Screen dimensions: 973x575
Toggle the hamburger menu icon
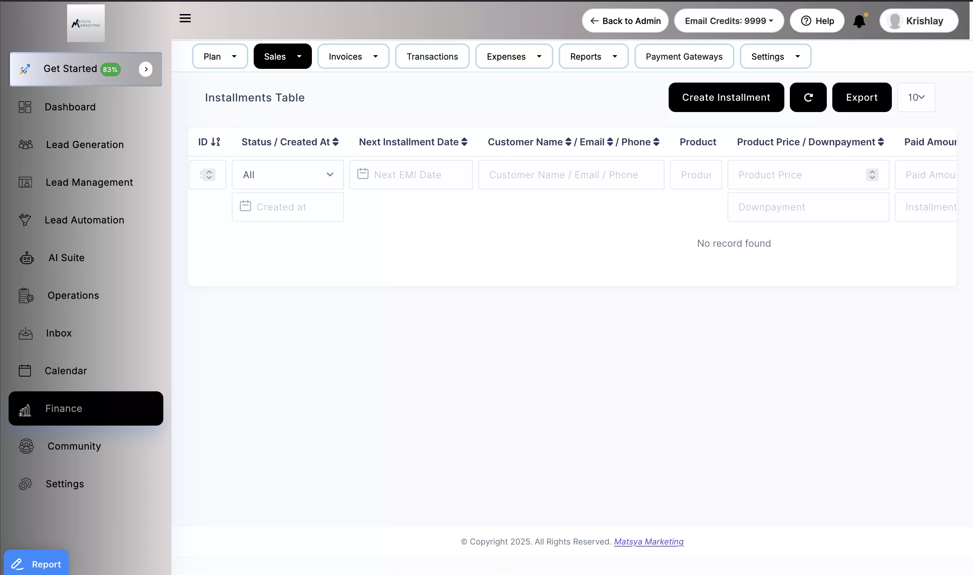point(185,18)
